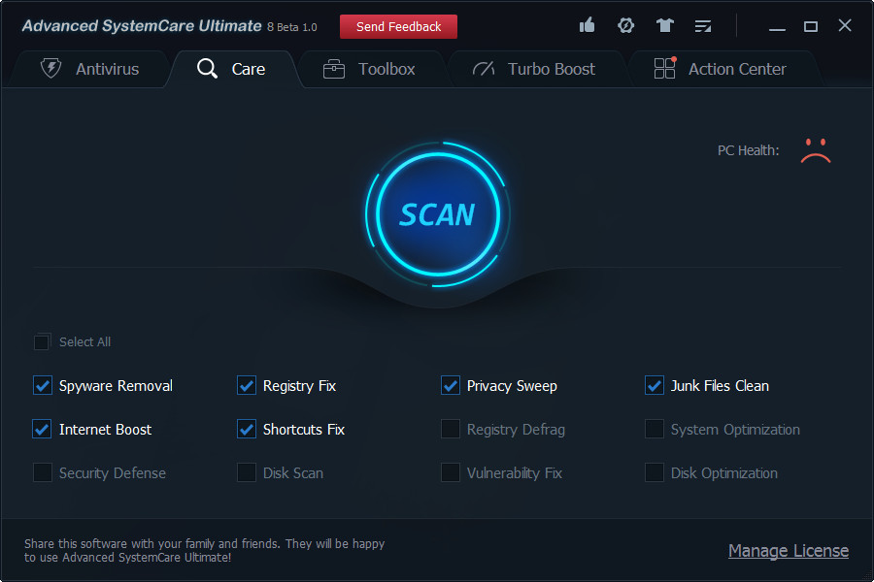Image resolution: width=874 pixels, height=582 pixels.
Task: Maximize the application window
Action: 811,26
